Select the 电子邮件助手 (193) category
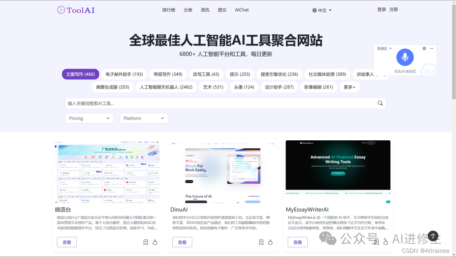This screenshot has height=257, width=456. click(124, 74)
